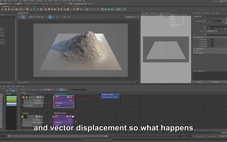
Task: Select the Sculpting shelf tab
Action: (x=14, y=6)
